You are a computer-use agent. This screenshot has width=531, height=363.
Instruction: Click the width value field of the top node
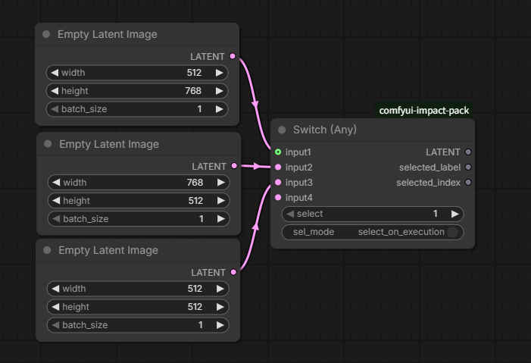(137, 73)
